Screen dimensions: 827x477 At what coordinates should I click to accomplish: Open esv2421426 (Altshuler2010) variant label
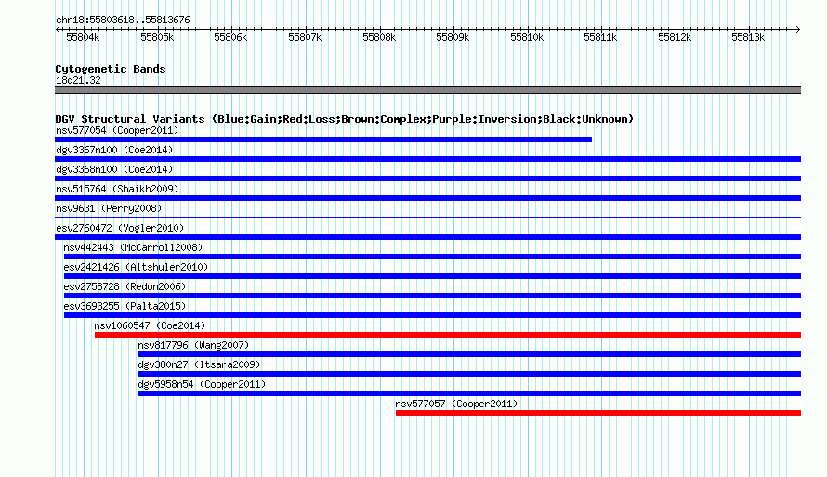tap(136, 267)
